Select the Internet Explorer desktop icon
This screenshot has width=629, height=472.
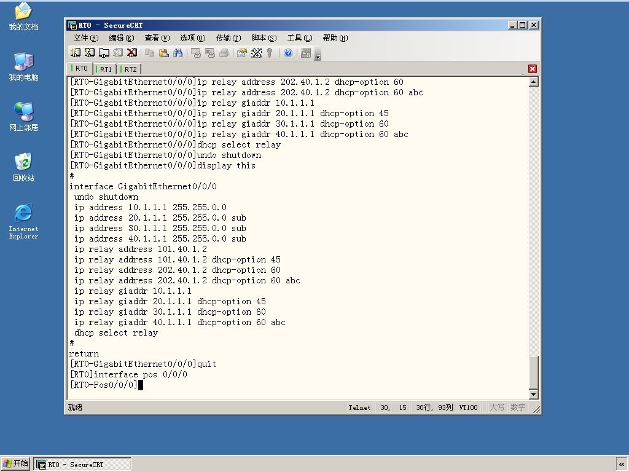coord(23,221)
